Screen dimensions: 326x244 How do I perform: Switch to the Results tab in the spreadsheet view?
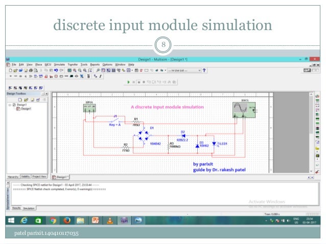16,208
